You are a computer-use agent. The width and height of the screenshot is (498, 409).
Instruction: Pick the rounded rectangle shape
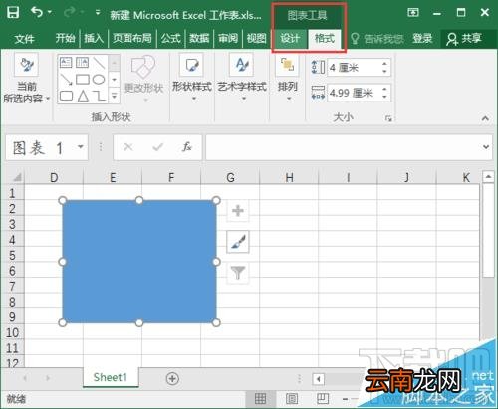click(x=66, y=96)
